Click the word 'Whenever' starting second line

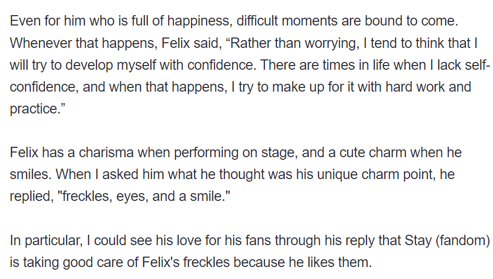(x=41, y=43)
